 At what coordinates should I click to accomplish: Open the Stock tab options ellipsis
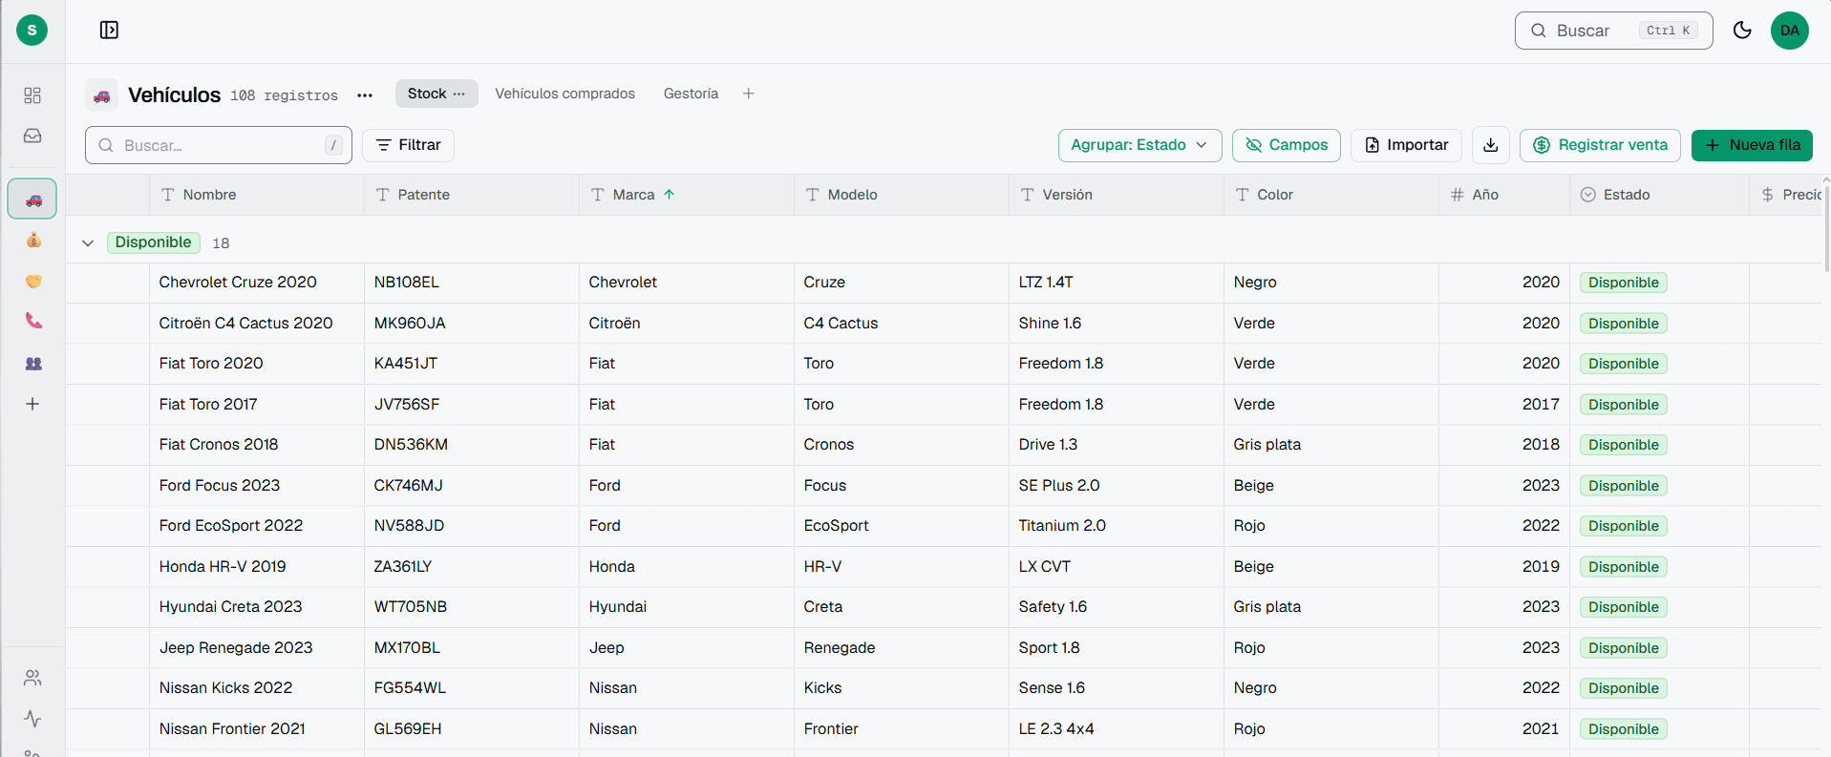click(x=459, y=94)
